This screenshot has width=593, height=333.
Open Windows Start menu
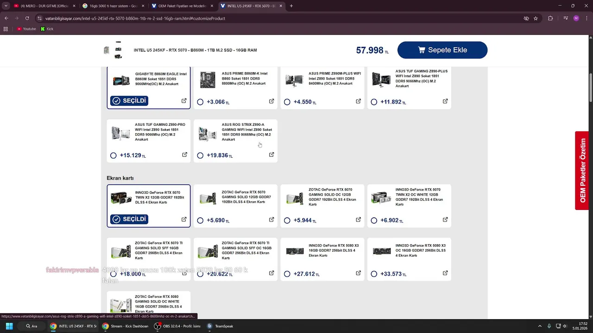click(x=9, y=326)
